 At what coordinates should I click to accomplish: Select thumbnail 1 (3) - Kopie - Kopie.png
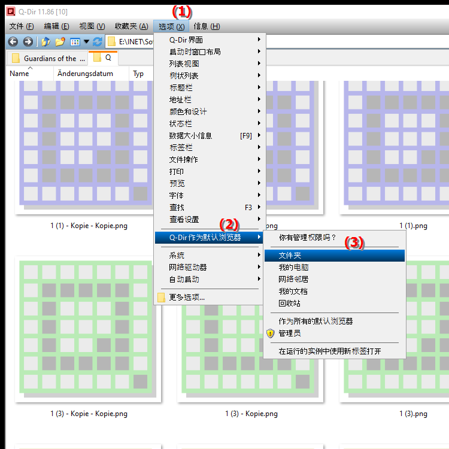coord(87,329)
